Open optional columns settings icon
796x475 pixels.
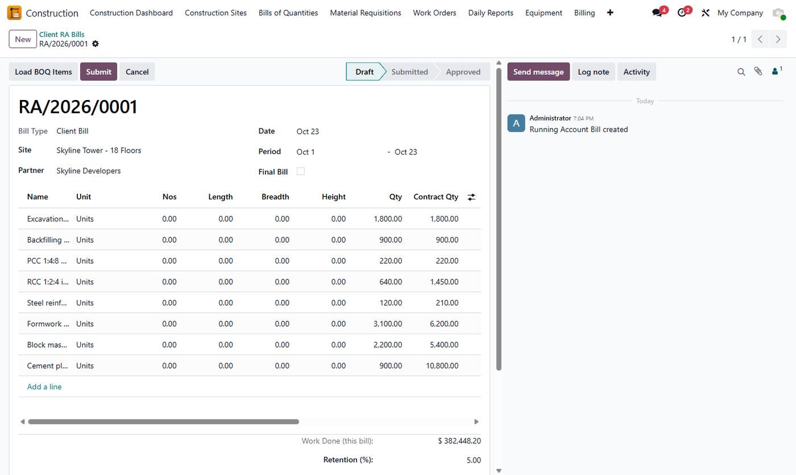coord(471,197)
